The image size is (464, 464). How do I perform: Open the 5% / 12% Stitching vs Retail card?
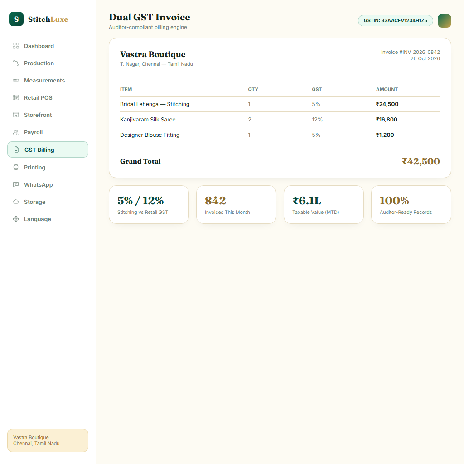pyautogui.click(x=149, y=204)
